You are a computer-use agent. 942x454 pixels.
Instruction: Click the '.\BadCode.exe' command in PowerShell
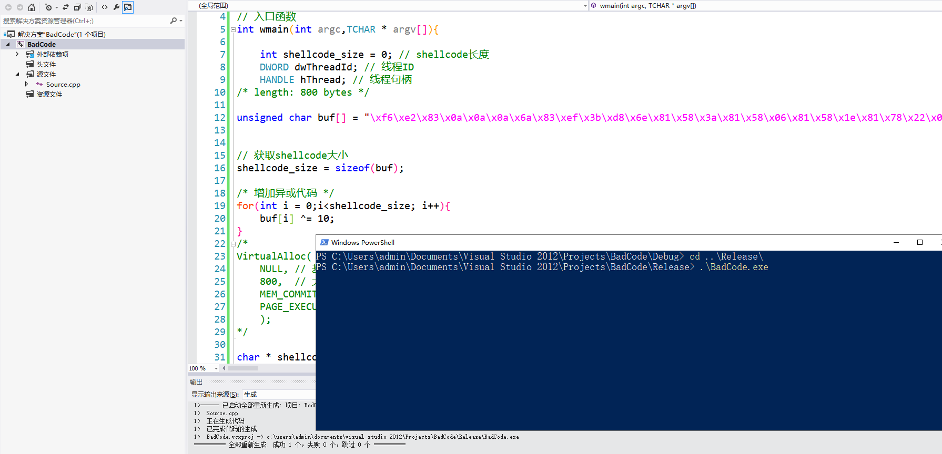[734, 267]
